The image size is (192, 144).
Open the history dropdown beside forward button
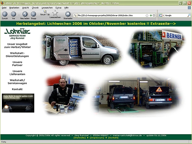tap(19, 15)
